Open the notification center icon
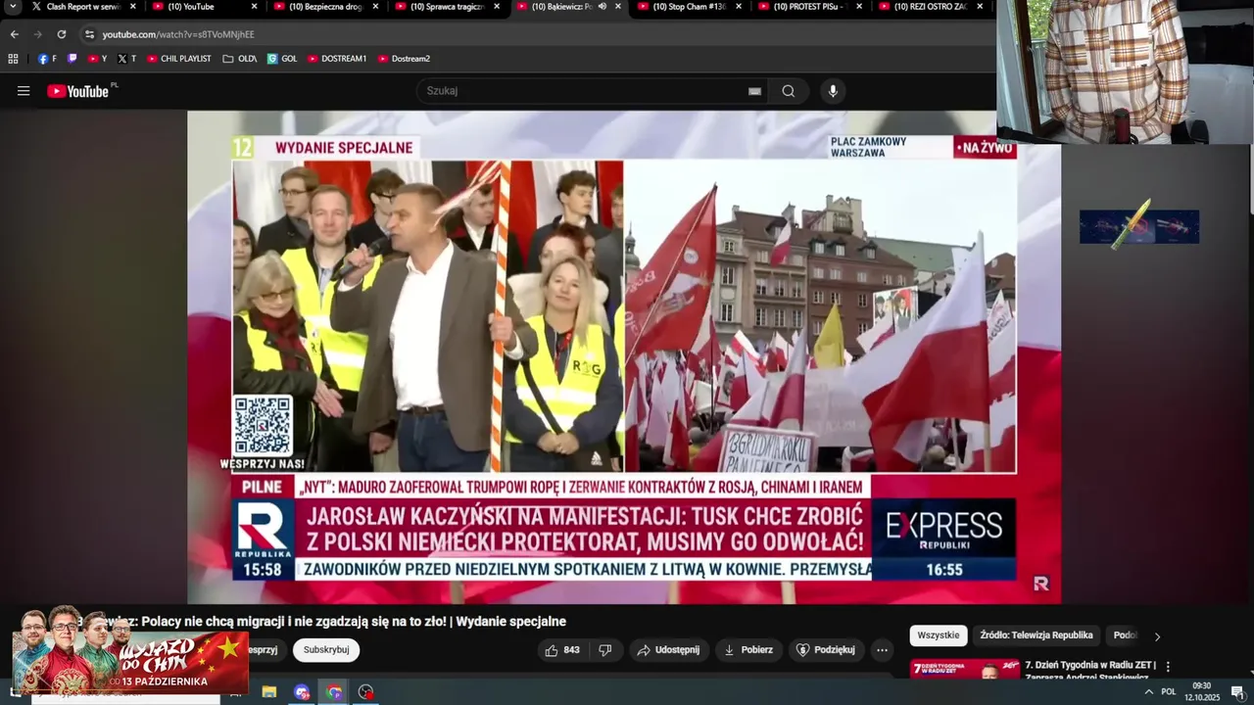1254x705 pixels. 1237,692
